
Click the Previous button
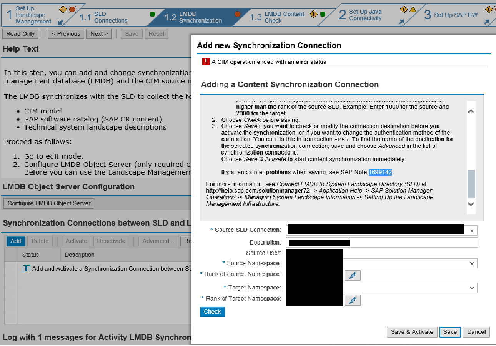point(66,34)
